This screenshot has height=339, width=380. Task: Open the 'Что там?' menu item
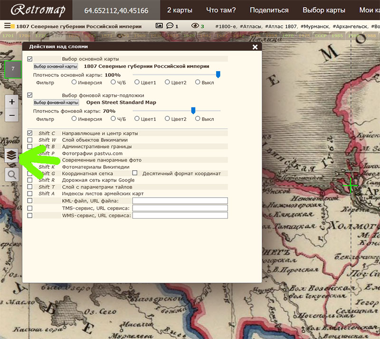pos(222,10)
